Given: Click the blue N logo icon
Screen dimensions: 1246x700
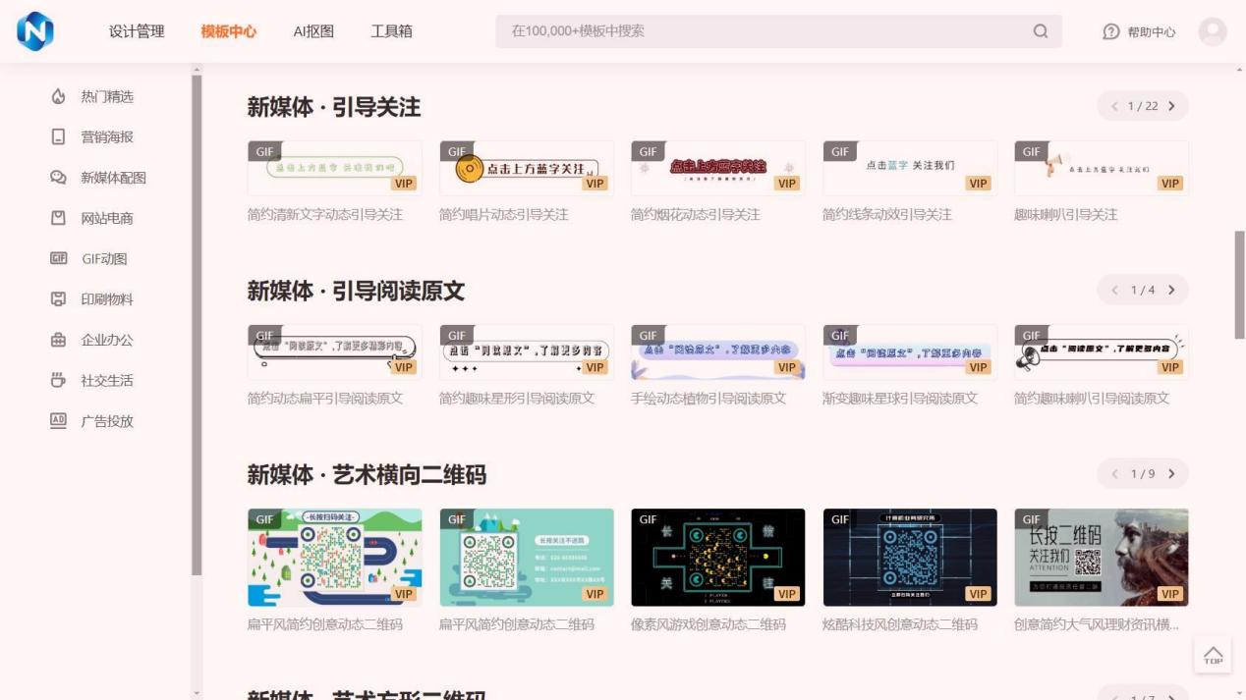Looking at the screenshot, I should pos(35,31).
